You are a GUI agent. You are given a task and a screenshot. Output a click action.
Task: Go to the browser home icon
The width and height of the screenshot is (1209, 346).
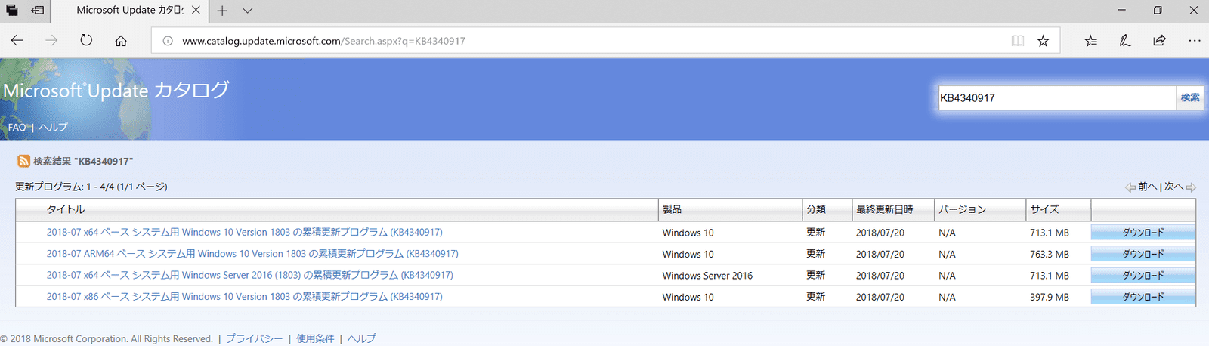tap(121, 41)
